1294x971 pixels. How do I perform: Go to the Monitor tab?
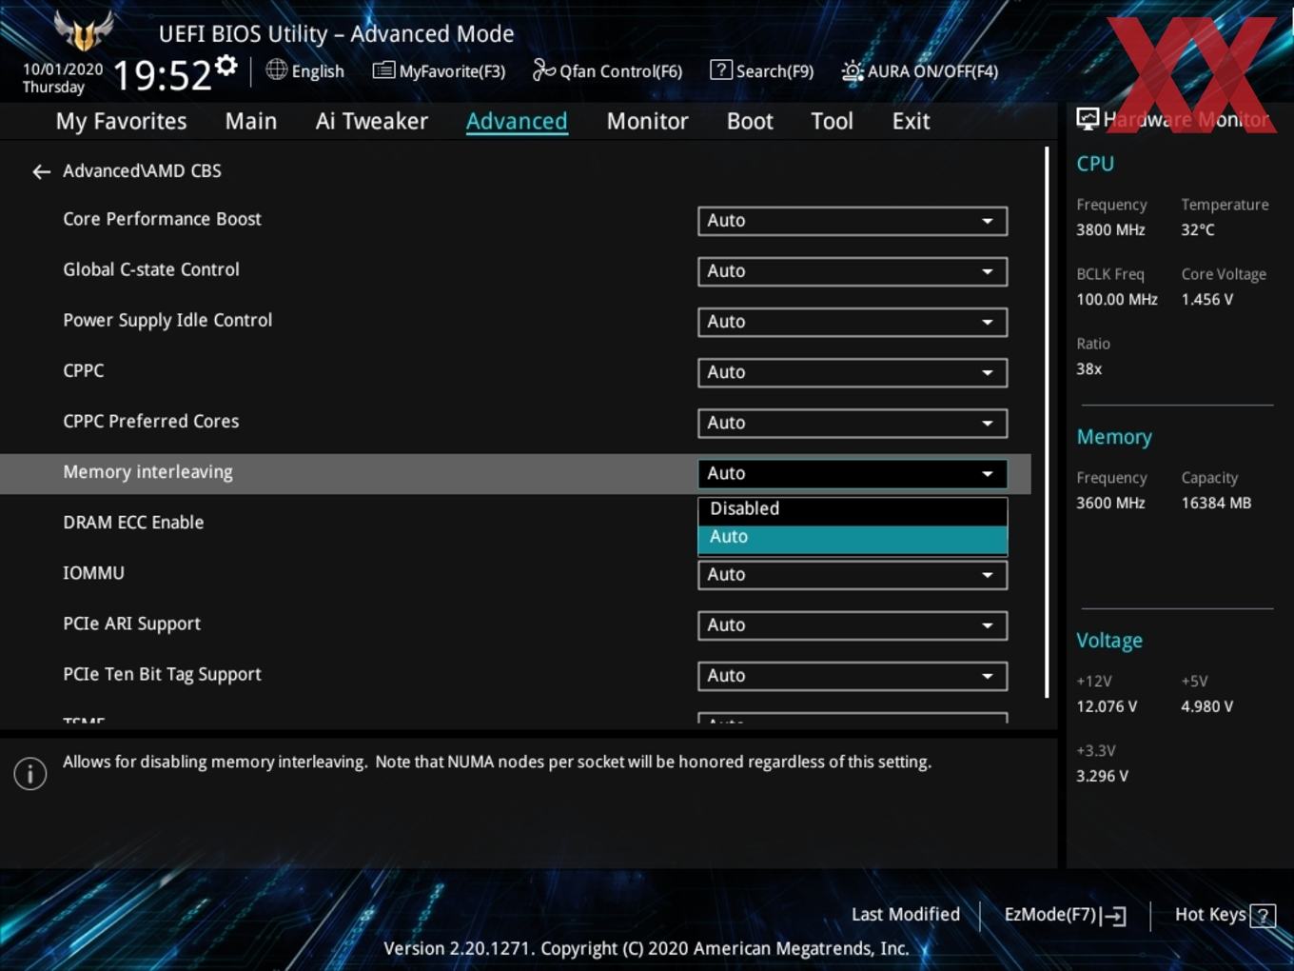(647, 121)
